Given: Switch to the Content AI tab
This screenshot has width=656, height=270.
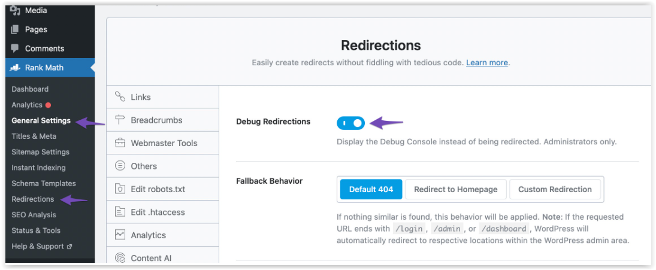Looking at the screenshot, I should click(x=163, y=256).
